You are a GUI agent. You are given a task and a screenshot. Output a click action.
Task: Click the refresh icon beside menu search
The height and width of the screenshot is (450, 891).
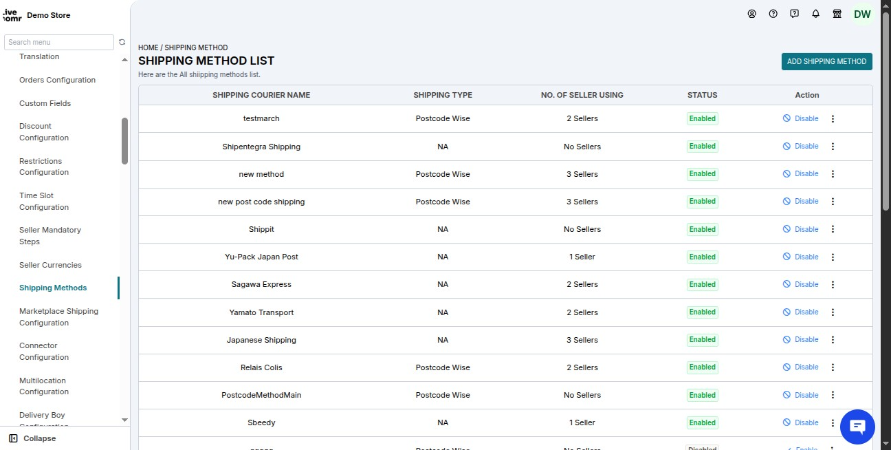(122, 42)
